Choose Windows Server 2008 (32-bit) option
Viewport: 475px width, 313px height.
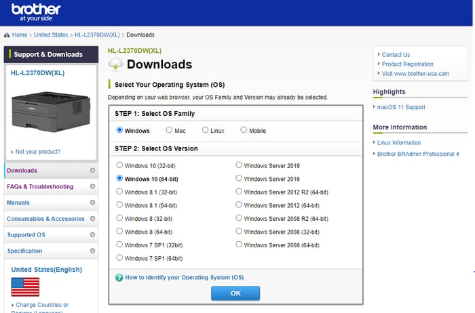[239, 231]
